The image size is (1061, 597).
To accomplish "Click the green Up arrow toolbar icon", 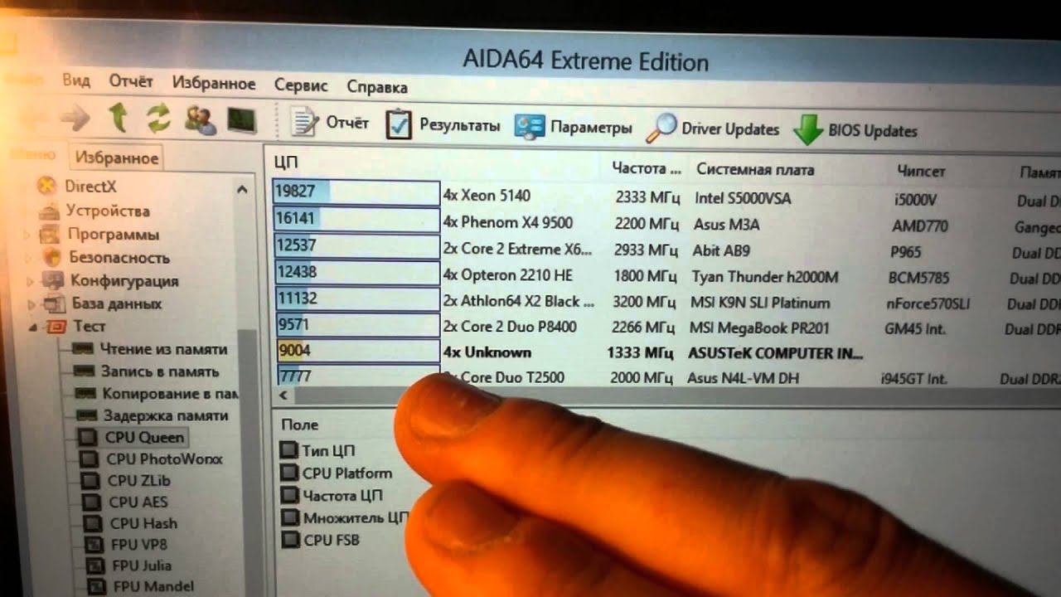I will [119, 119].
